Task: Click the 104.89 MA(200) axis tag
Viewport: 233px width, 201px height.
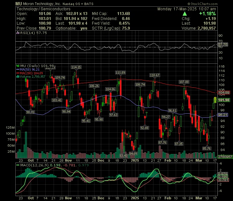Action: click(x=224, y=93)
